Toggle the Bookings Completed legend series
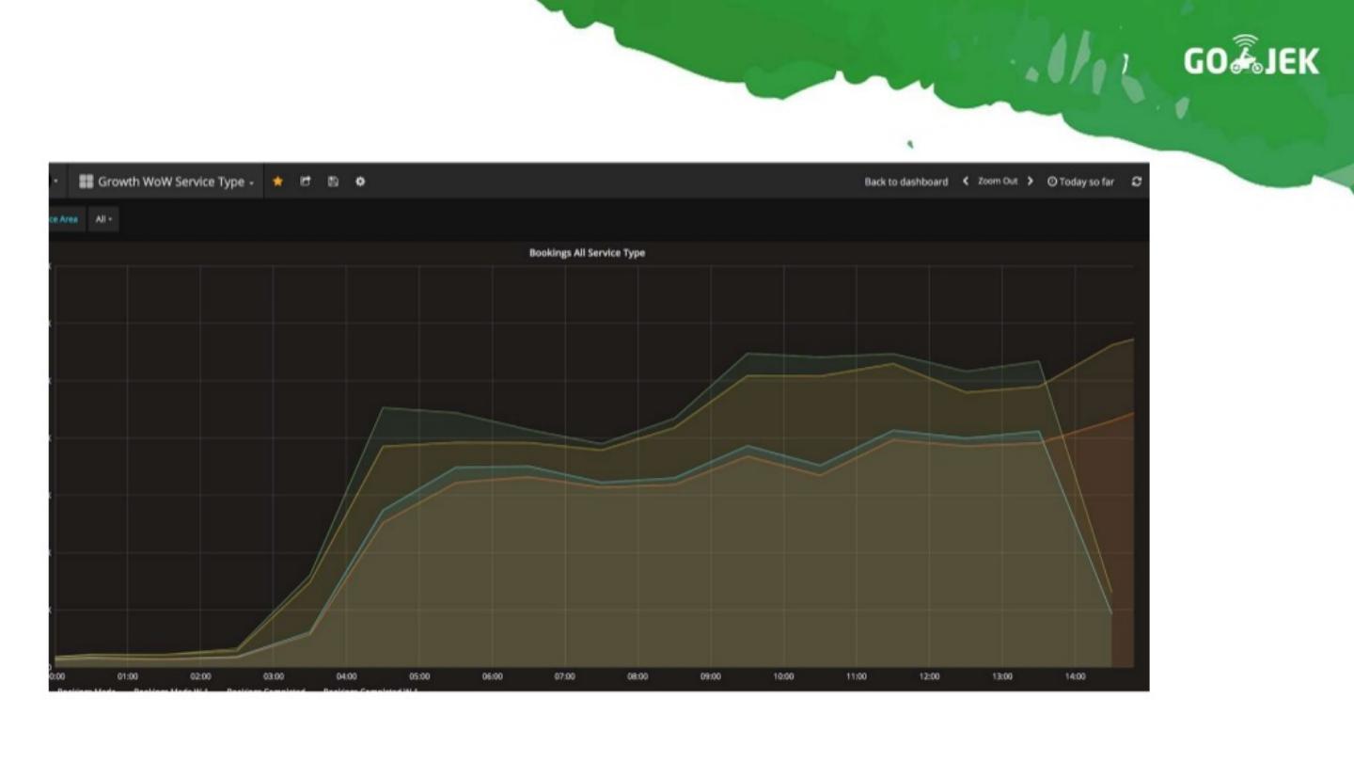The height and width of the screenshot is (762, 1354). (265, 690)
